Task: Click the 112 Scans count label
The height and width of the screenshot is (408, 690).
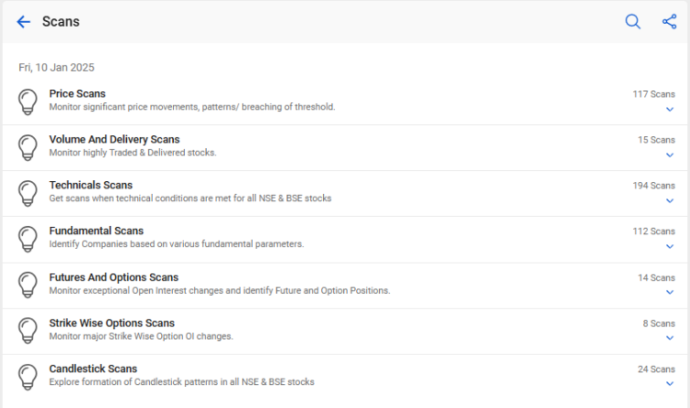Action: tap(653, 232)
